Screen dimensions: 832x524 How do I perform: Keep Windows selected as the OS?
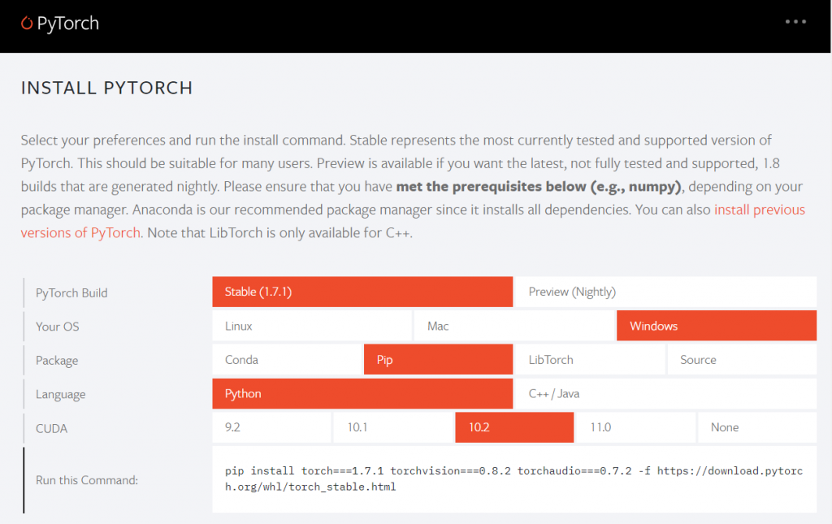point(716,325)
